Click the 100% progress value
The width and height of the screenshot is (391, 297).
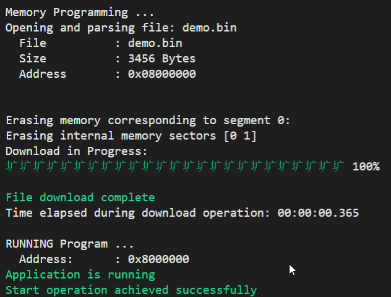(366, 167)
